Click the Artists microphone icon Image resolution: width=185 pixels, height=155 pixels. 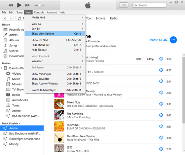click(x=5, y=35)
